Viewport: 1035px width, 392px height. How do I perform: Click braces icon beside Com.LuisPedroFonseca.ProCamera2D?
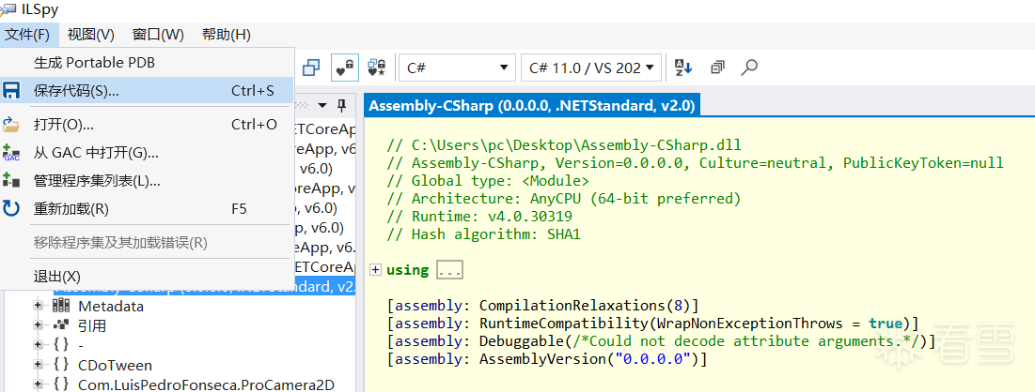pyautogui.click(x=61, y=384)
